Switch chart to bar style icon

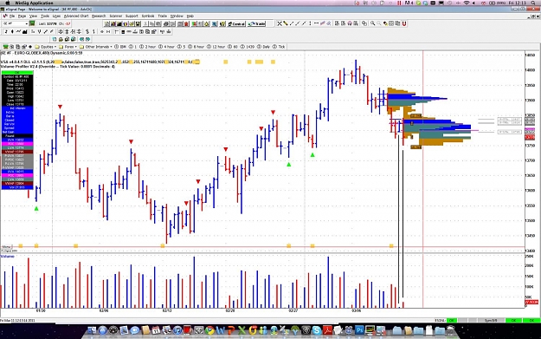pos(6,31)
